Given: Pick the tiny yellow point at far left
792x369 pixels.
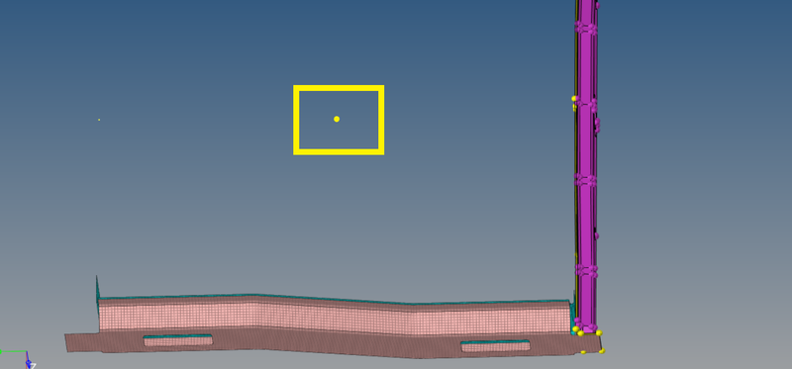Looking at the screenshot, I should click(x=99, y=120).
